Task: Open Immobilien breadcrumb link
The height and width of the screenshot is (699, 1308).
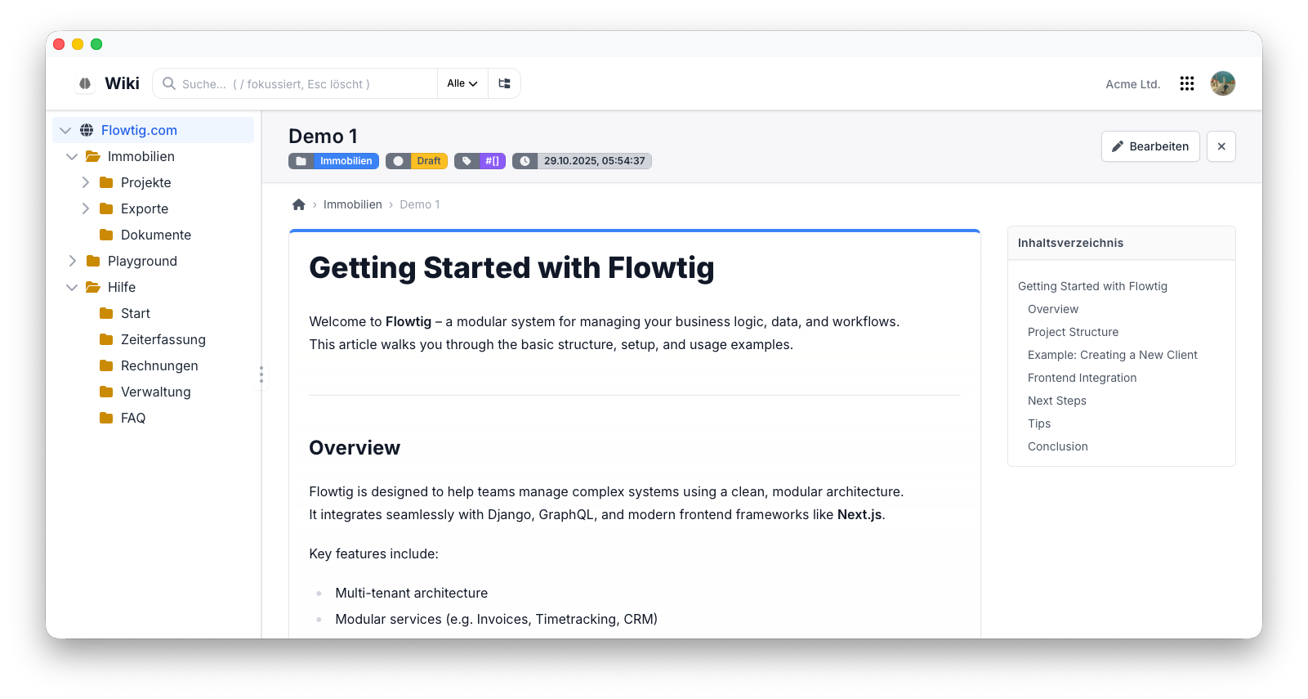Action: click(x=352, y=204)
